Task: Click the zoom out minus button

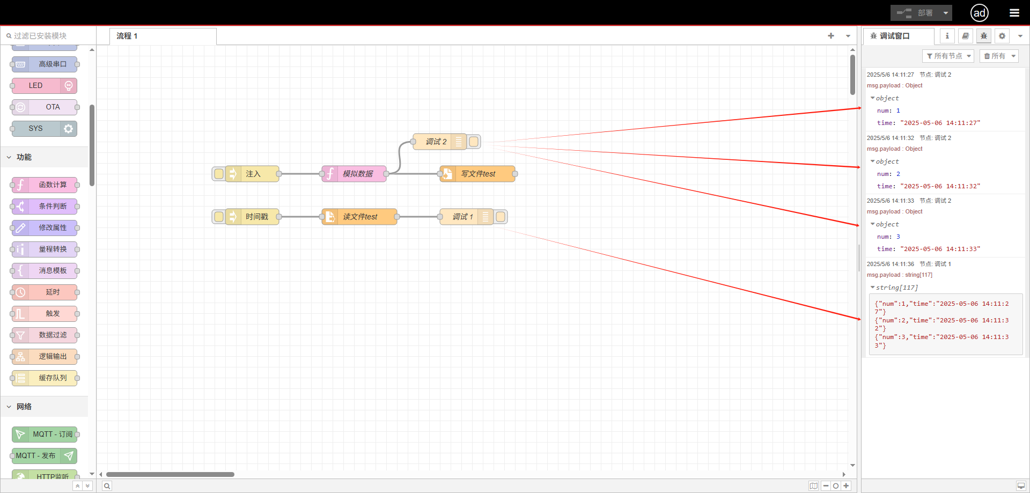Action: (826, 486)
